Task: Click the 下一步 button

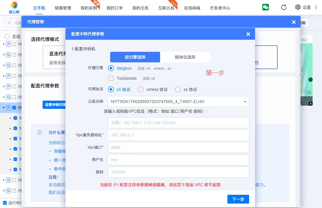Action: tap(238, 199)
